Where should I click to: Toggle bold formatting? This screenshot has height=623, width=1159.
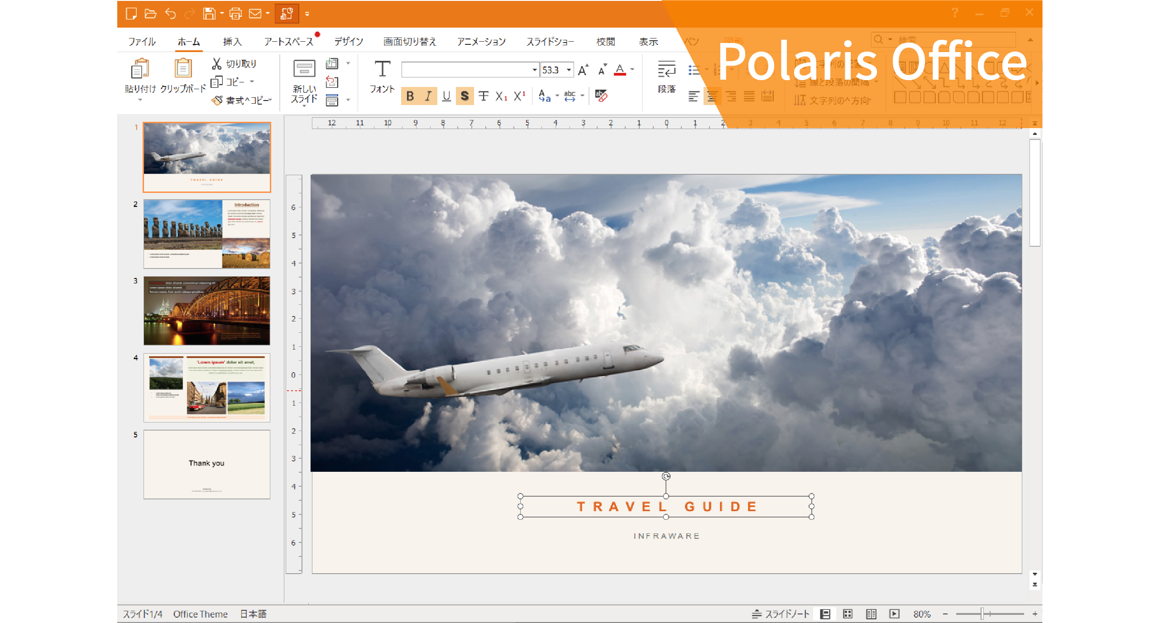[x=410, y=96]
